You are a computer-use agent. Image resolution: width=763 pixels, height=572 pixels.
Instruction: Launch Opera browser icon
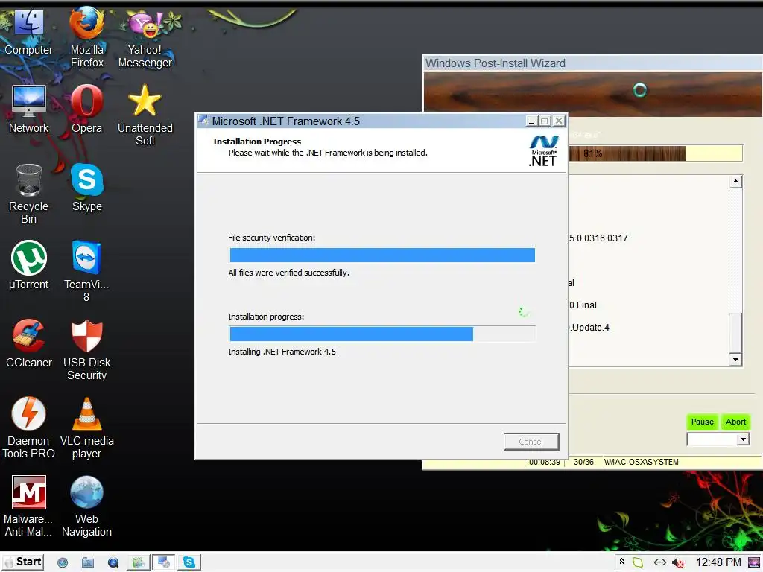point(86,110)
